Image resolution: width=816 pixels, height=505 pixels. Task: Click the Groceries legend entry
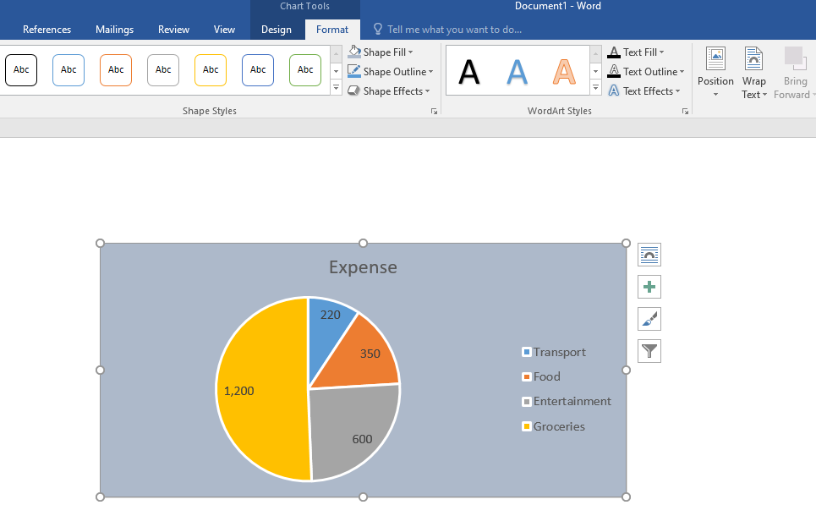(x=554, y=426)
